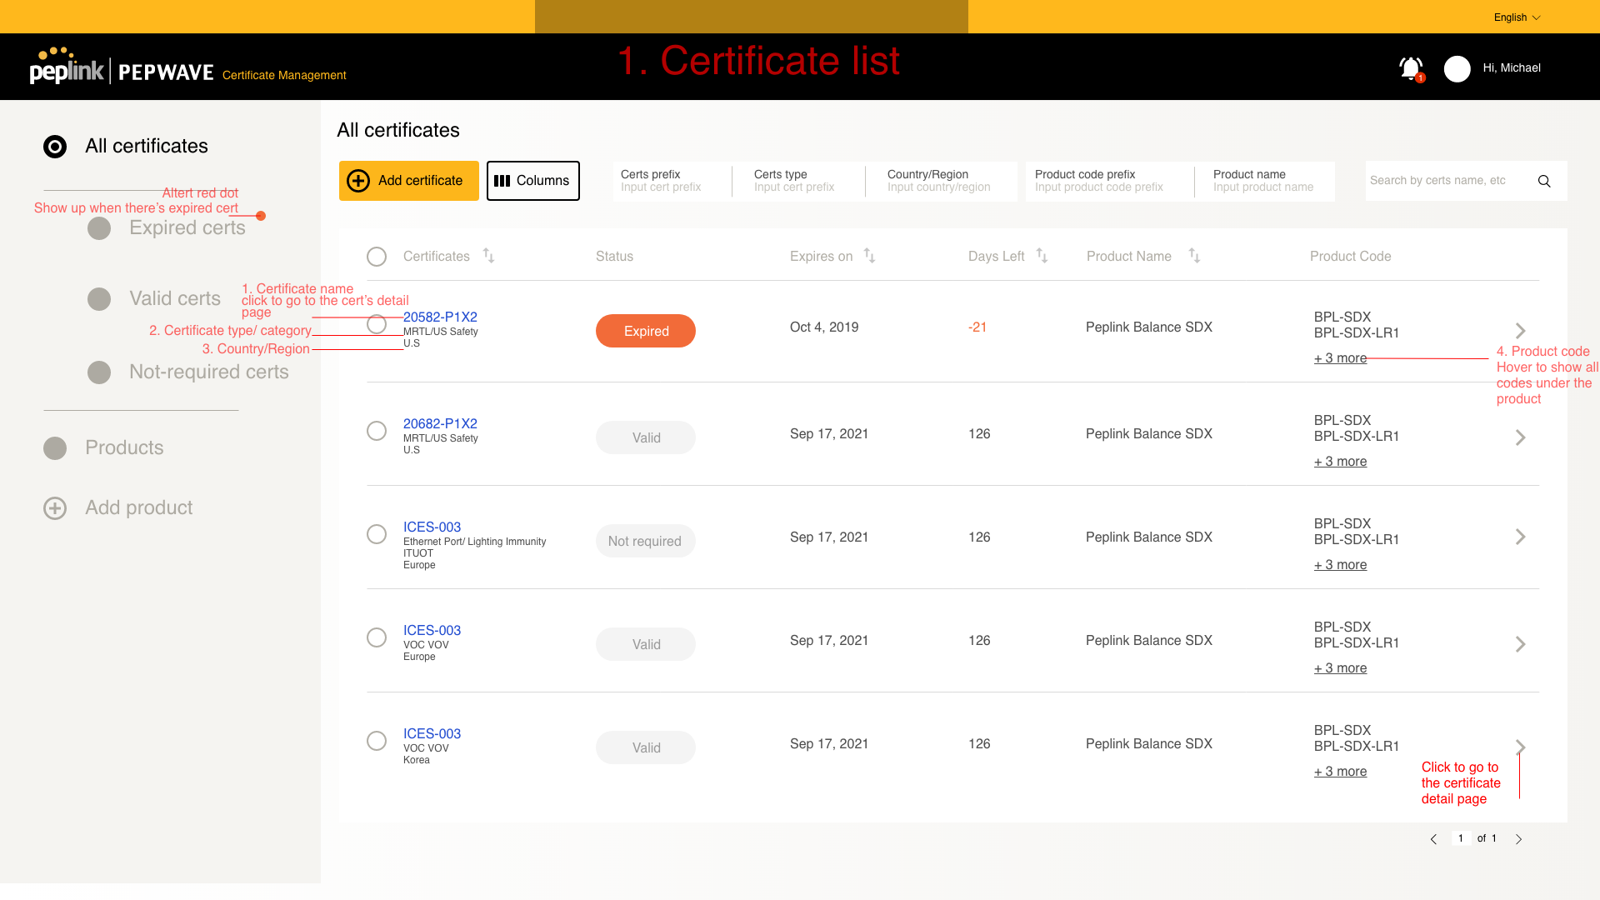The height and width of the screenshot is (900, 1600).
Task: Open the 20582-P1X2 certificate link
Action: [x=440, y=317]
